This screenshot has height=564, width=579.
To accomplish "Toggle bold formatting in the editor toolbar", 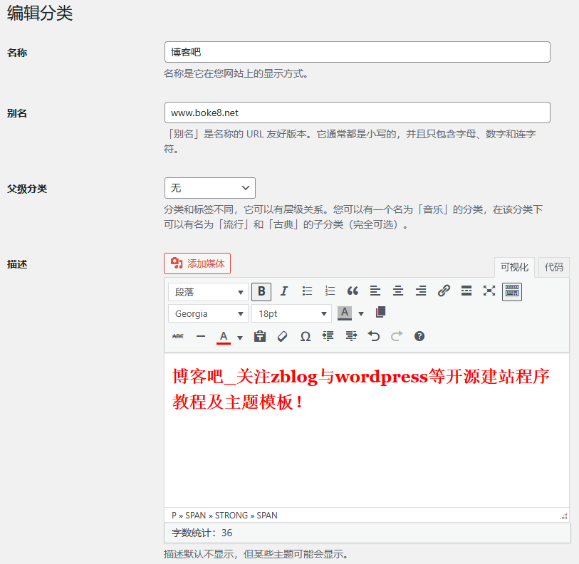I will (261, 291).
